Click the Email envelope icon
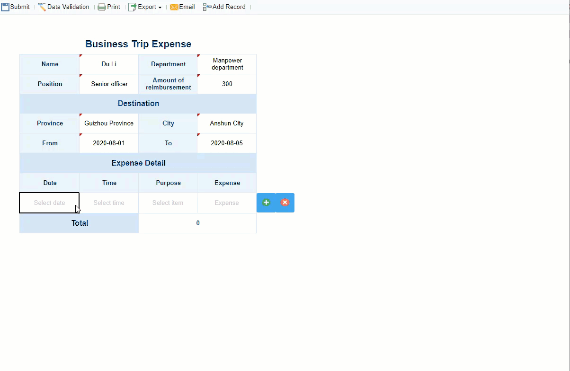 tap(174, 7)
